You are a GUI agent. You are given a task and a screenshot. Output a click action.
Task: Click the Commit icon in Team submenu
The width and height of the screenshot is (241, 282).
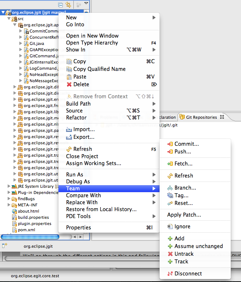click(x=170, y=144)
